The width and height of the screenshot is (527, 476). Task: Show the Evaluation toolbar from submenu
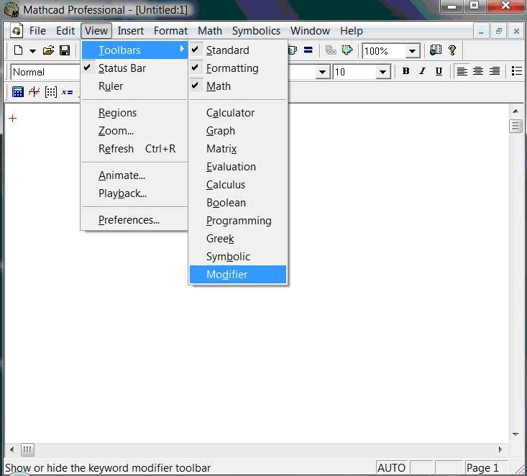[238, 167]
